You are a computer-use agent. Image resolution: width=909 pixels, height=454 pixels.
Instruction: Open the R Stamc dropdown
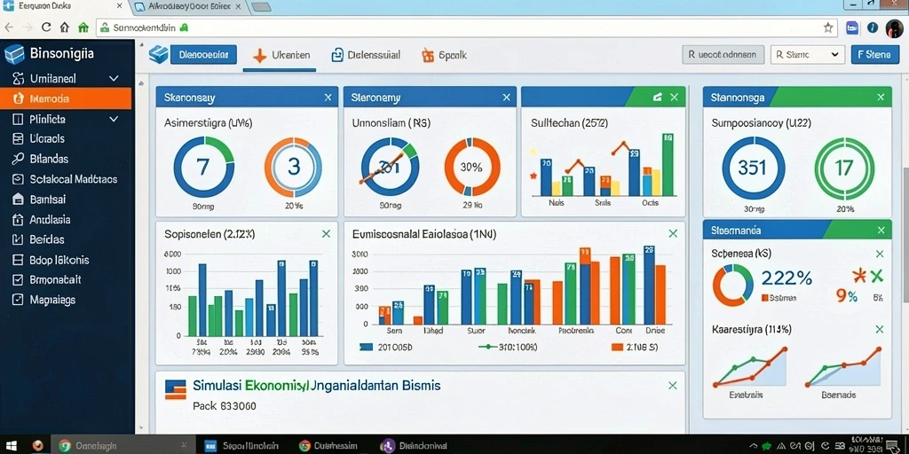pos(807,55)
